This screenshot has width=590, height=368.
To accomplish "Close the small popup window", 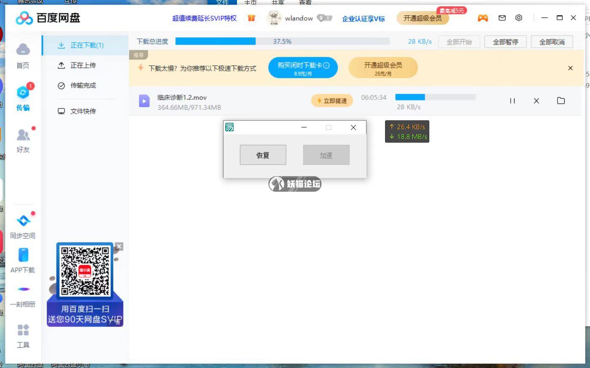I will [x=353, y=127].
